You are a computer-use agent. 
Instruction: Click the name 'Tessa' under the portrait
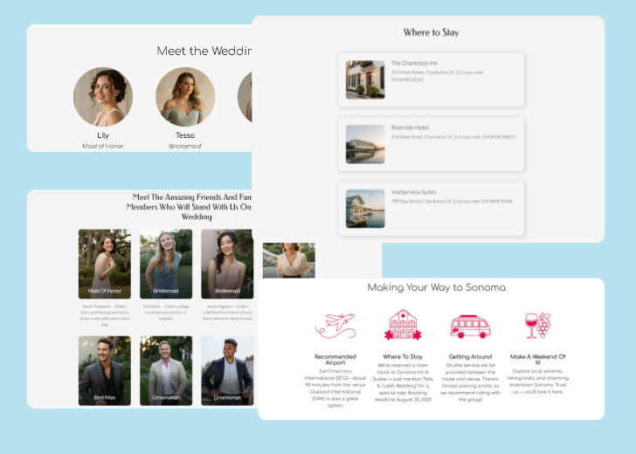click(x=185, y=135)
